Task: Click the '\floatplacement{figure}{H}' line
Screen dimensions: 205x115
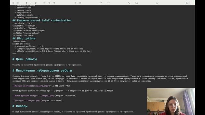Action: point(53,51)
